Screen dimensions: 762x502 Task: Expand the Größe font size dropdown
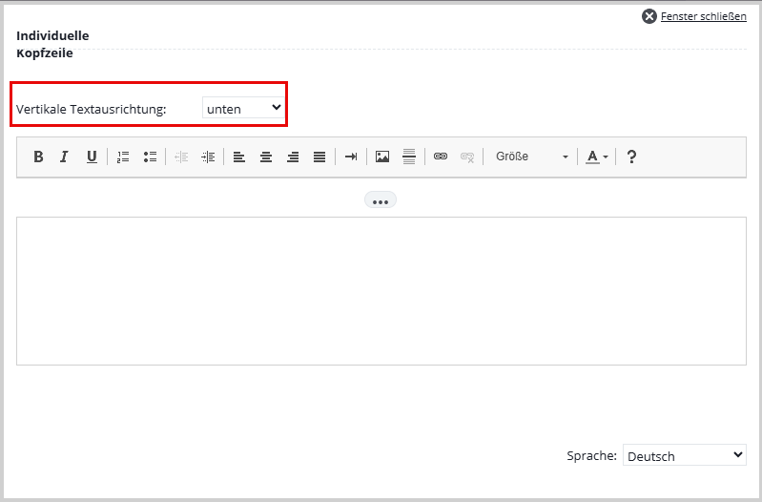click(x=531, y=157)
